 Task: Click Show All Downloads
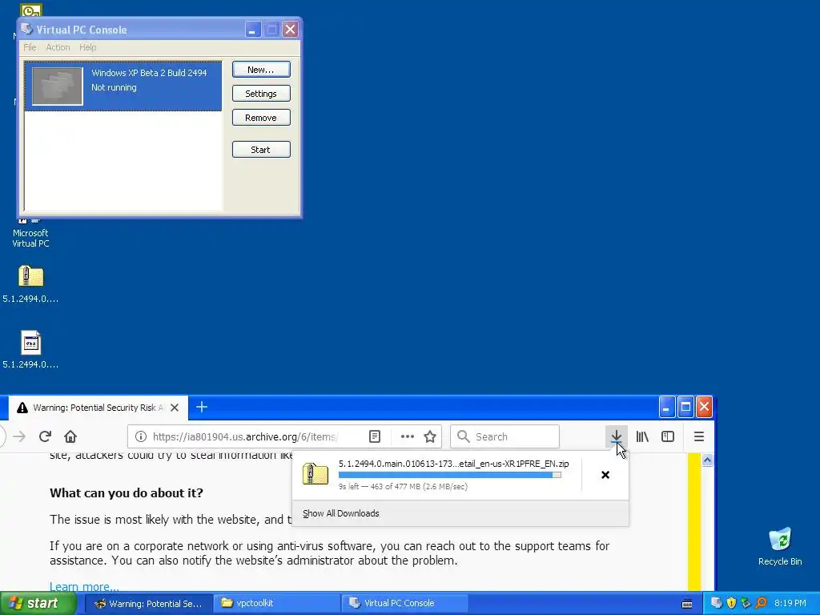pos(341,513)
